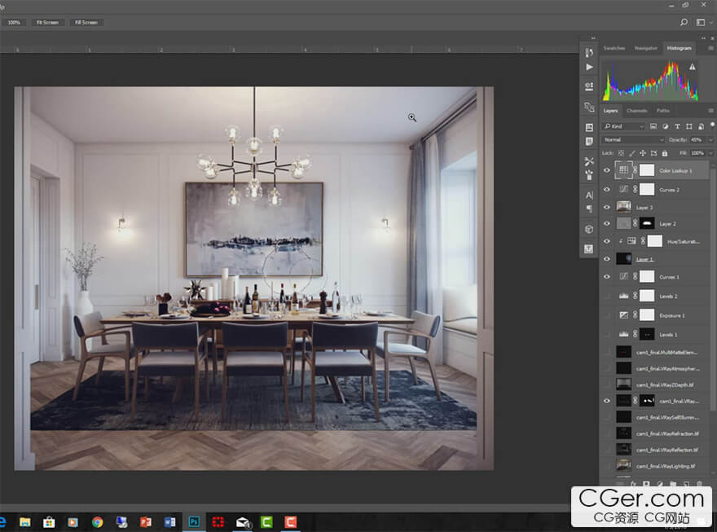The image size is (717, 532).
Task: Click the Fit Screen button
Action: [x=47, y=22]
